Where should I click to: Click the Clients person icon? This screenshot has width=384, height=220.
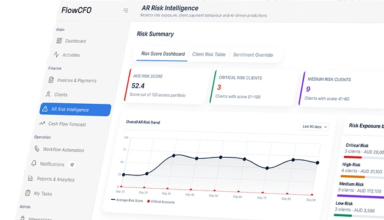coord(48,94)
